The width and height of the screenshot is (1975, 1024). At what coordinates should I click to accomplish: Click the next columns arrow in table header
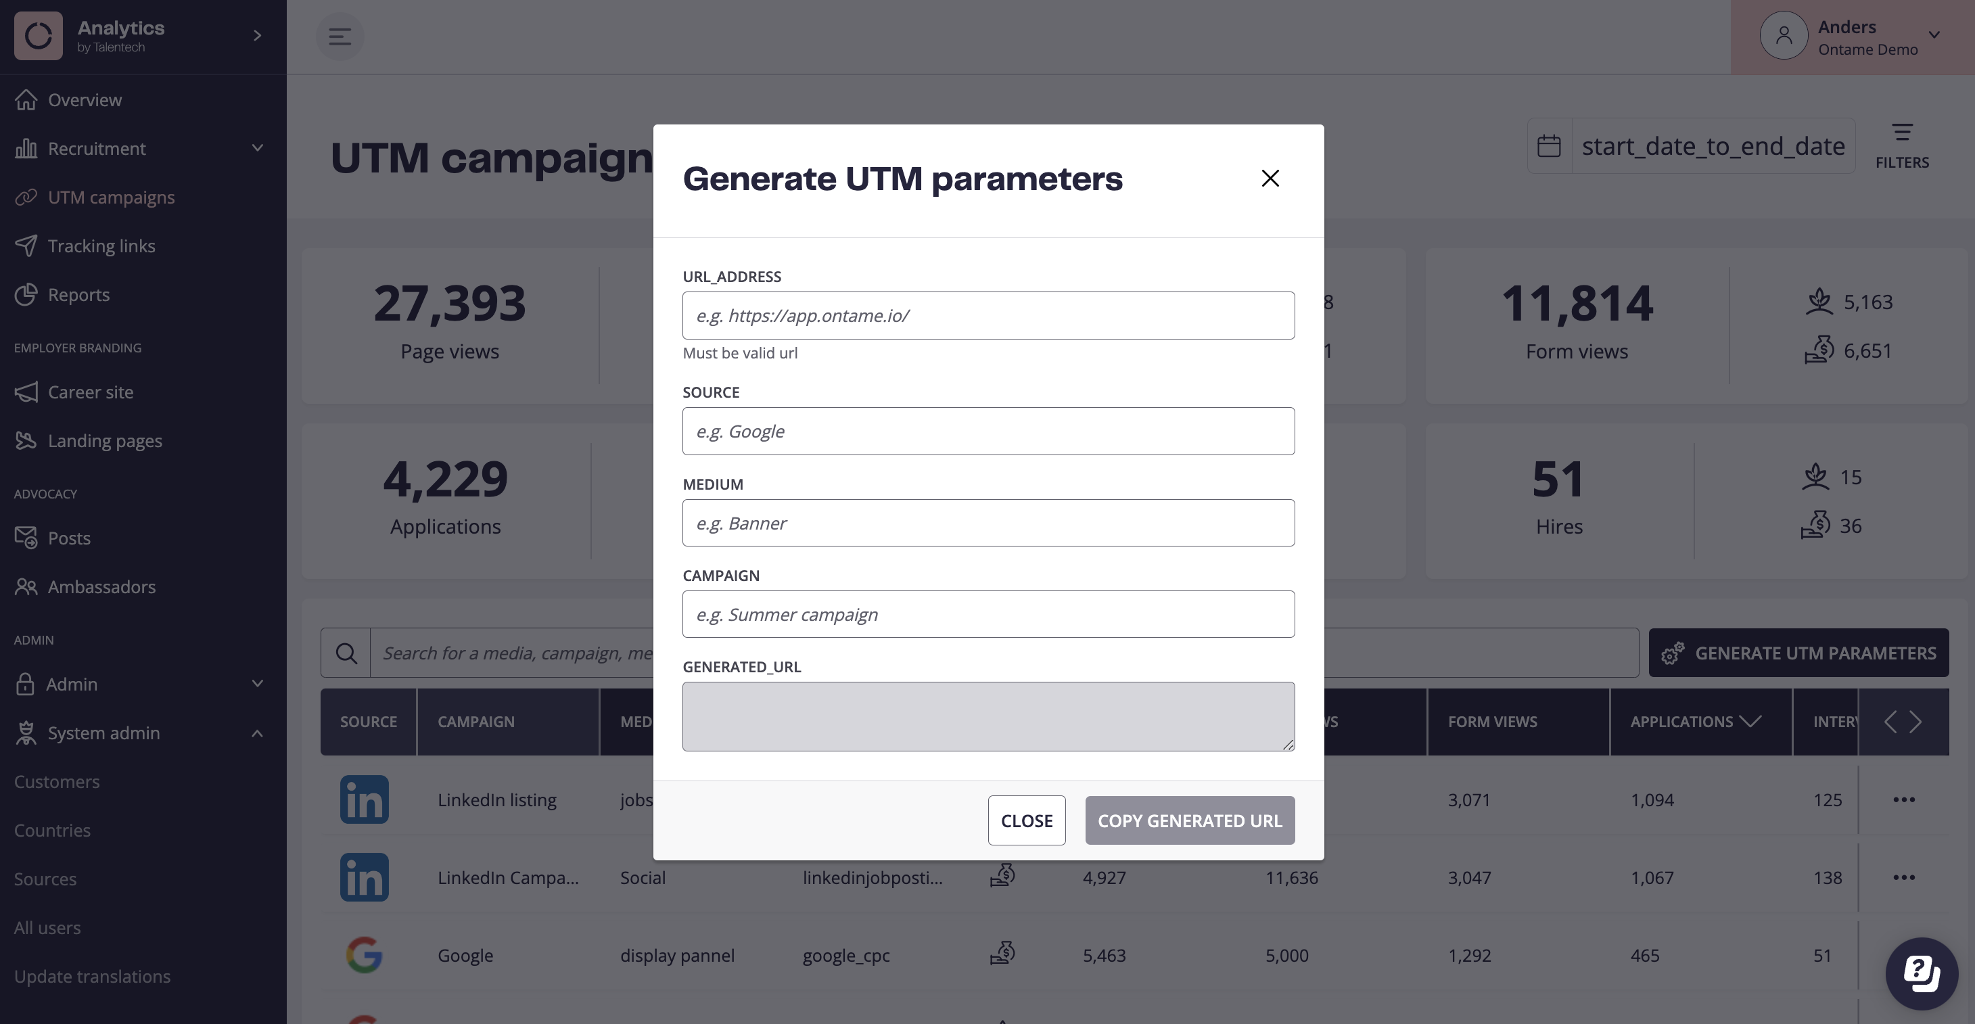pyautogui.click(x=1916, y=722)
